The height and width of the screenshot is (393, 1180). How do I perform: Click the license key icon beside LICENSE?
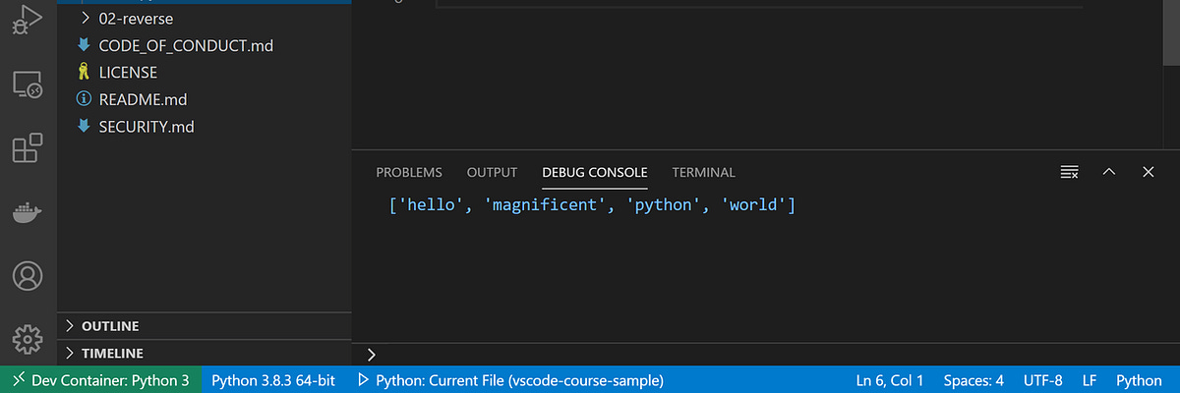(84, 73)
